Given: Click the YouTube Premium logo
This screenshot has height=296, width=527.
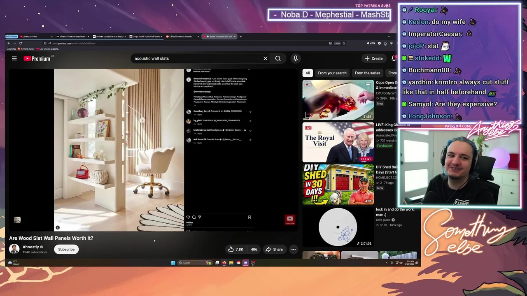Looking at the screenshot, I should pos(37,58).
